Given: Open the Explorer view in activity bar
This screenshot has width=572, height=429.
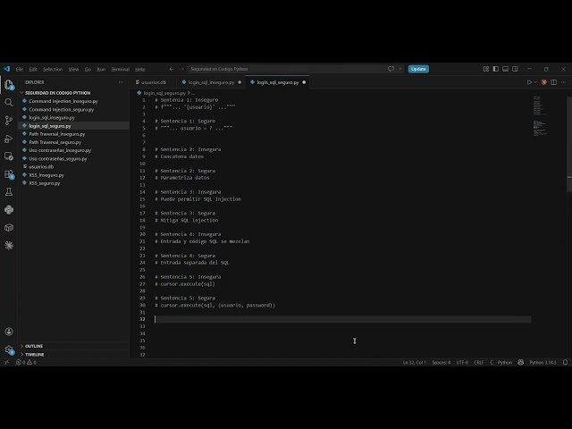Looking at the screenshot, I should pos(9,85).
